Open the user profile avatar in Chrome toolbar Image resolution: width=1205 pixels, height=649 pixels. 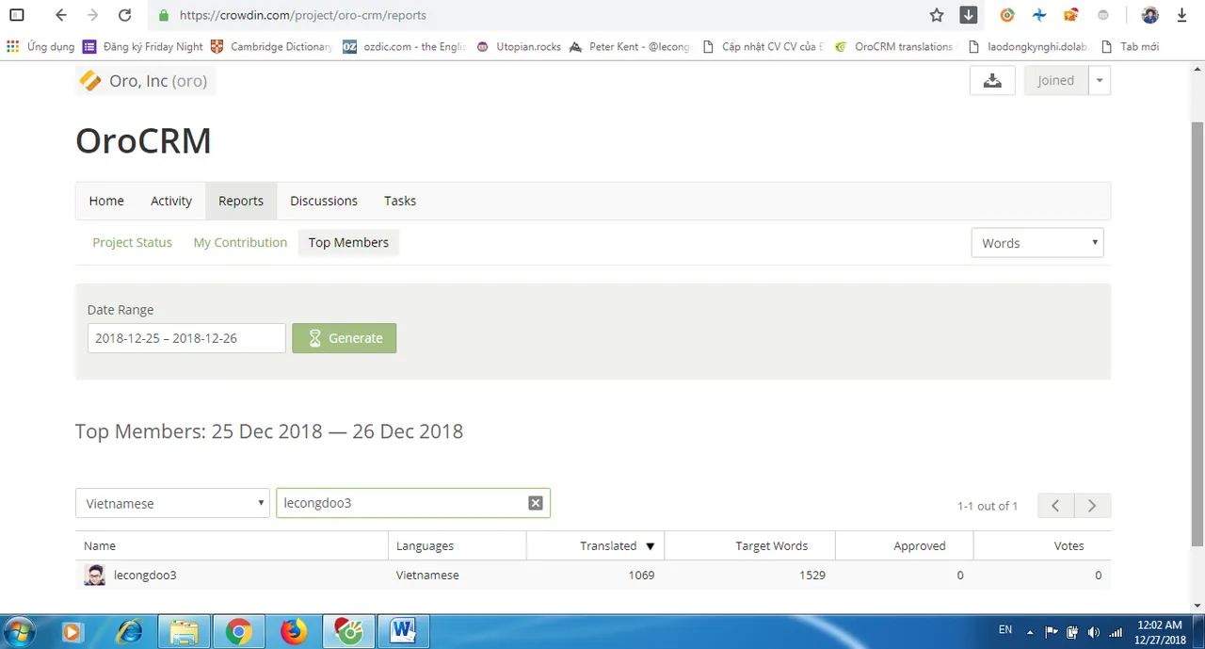pos(1149,15)
